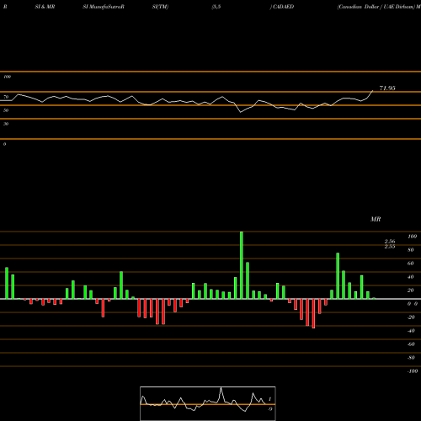421x421 pixels.
Task: Click the end of the RSI line near 71.95
Action: (372, 91)
